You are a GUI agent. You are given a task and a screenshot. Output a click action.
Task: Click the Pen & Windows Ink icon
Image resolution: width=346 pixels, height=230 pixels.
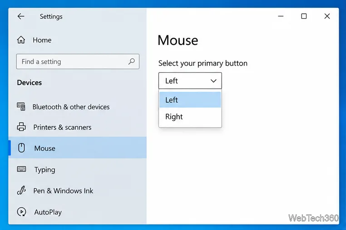(x=21, y=190)
